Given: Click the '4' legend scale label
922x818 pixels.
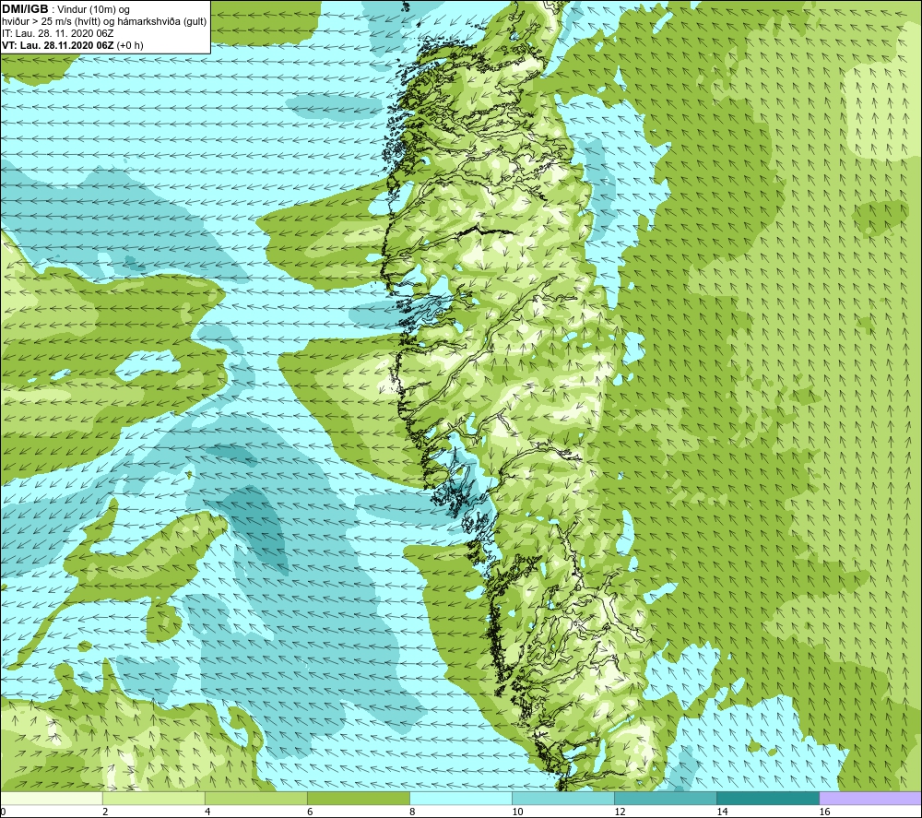Looking at the screenshot, I should pos(207,812).
